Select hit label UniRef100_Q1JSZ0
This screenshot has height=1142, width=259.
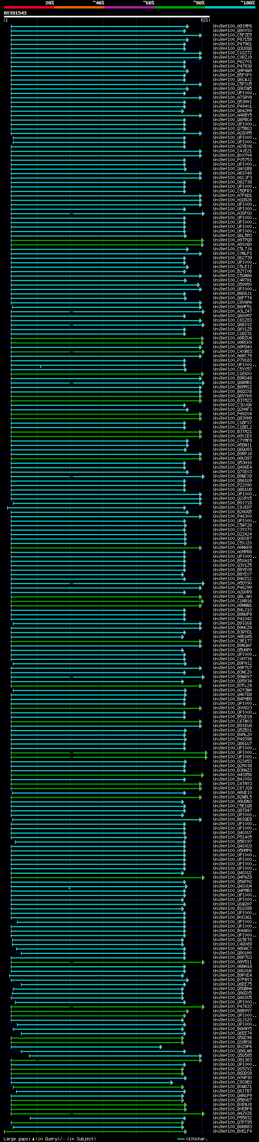point(232,1020)
